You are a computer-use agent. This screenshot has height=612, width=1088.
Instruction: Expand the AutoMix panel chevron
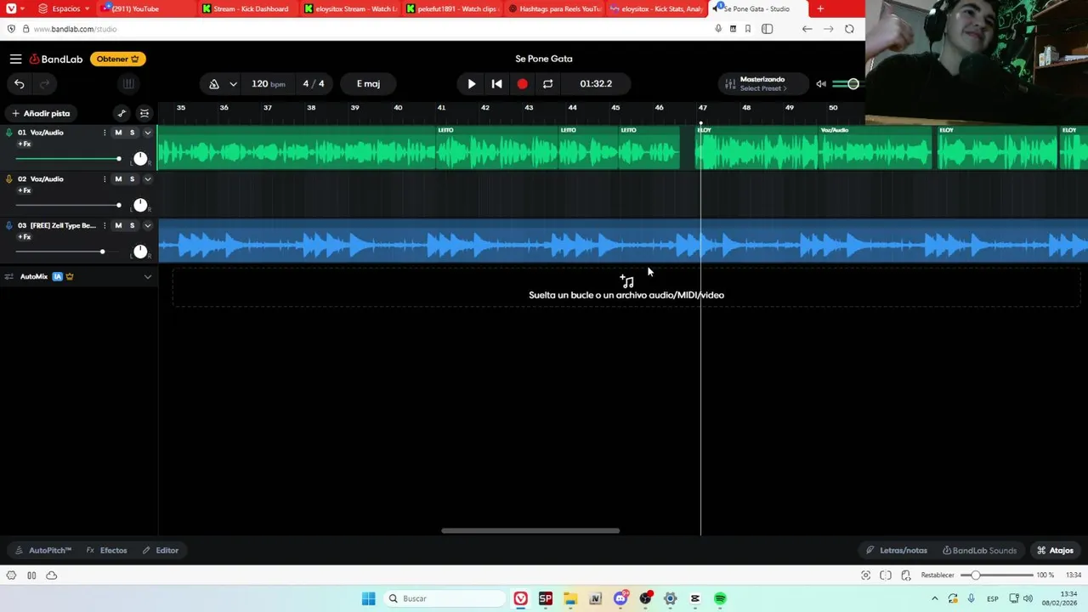147,276
